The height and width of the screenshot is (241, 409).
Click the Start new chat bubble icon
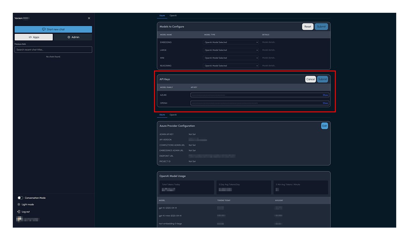click(x=44, y=29)
